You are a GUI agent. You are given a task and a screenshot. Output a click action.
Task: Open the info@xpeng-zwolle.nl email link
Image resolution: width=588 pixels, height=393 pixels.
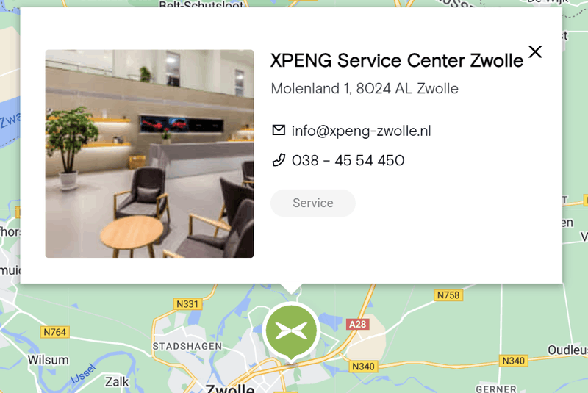coord(361,131)
